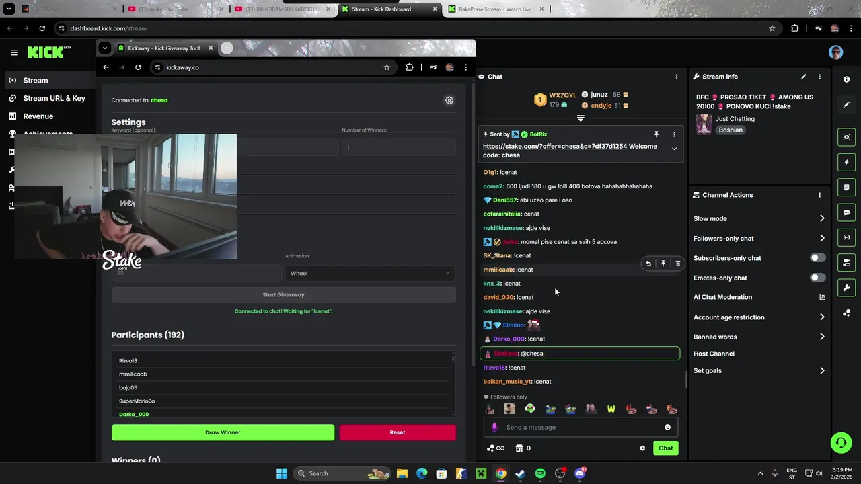Image resolution: width=861 pixels, height=484 pixels.
Task: Toggle Subscribers-only chat switch
Action: [817, 258]
